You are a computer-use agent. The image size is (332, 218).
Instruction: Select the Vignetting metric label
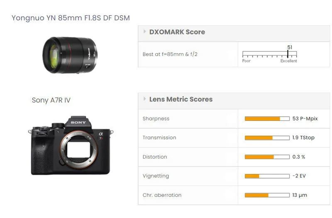156,176
